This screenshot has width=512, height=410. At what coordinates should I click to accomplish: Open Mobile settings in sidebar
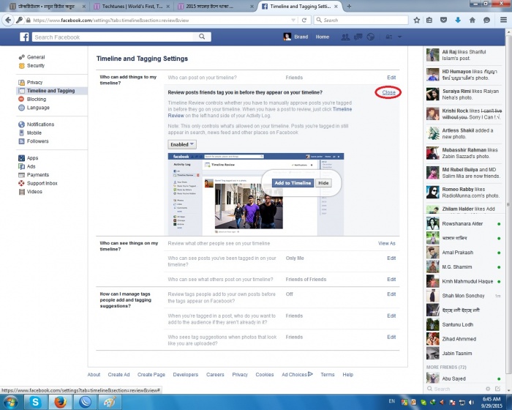[34, 133]
